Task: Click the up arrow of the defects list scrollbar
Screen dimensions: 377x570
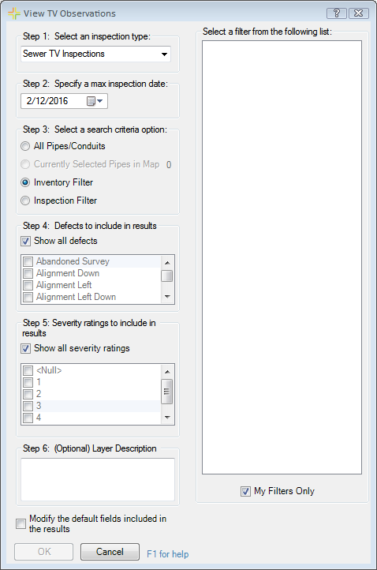Action: click(x=167, y=262)
